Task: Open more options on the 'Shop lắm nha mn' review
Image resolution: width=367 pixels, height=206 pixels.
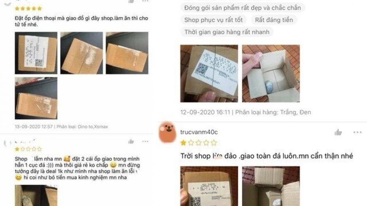Action: click(x=145, y=141)
